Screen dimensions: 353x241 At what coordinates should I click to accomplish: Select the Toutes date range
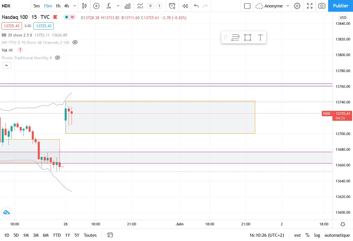click(90, 235)
